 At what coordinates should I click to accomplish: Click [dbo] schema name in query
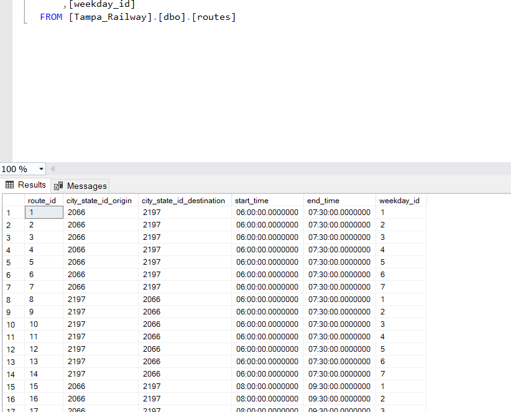click(172, 17)
